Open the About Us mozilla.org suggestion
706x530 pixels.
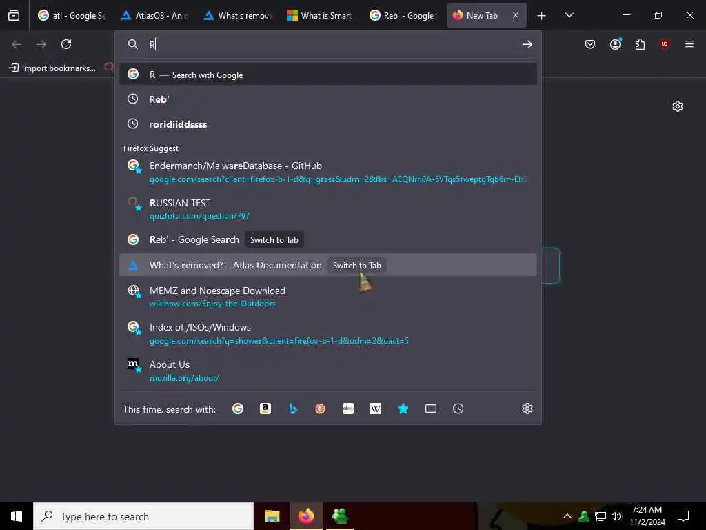(x=327, y=371)
